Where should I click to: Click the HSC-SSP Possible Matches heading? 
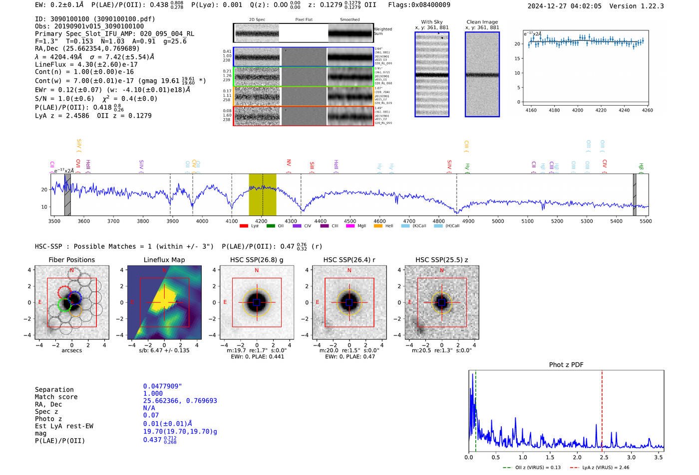pyautogui.click(x=124, y=247)
